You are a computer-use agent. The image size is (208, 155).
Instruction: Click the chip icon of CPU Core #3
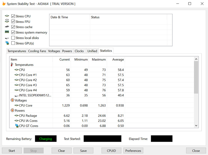pyautogui.click(x=17, y=85)
